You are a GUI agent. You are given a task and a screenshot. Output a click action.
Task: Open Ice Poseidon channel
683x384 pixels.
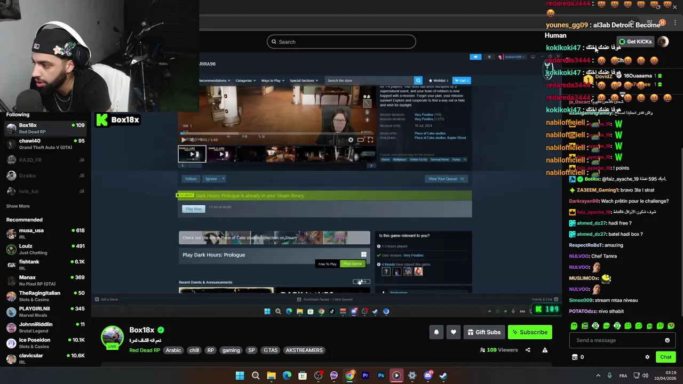[45, 343]
